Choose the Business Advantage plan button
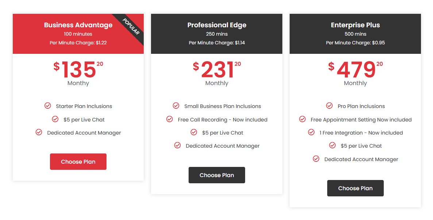The image size is (433, 220). (78, 162)
